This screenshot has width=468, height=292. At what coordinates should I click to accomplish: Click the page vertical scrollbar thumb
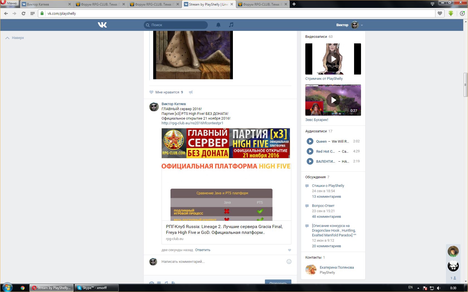[465, 85]
